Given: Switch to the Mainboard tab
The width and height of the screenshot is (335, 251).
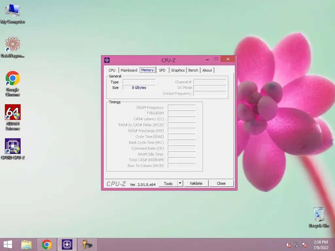Looking at the screenshot, I should [129, 70].
